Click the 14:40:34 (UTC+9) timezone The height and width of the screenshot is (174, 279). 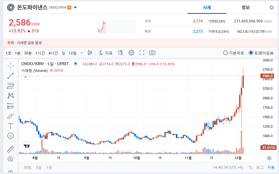click(x=228, y=167)
